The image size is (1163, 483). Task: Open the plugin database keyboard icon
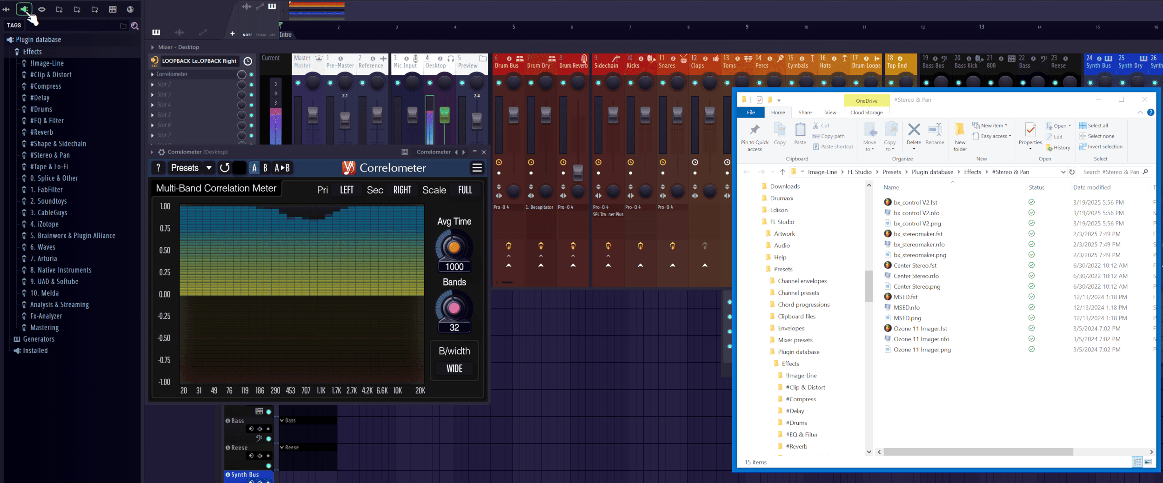112,9
